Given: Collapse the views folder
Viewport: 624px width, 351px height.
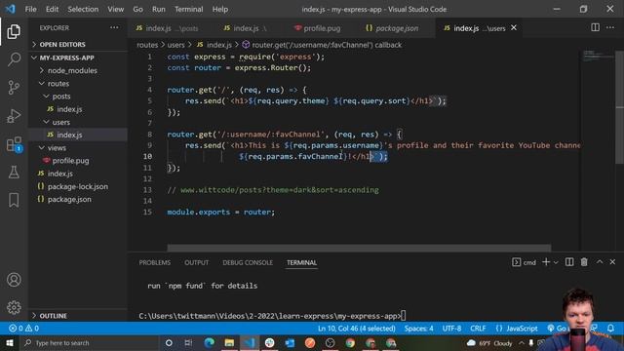Looking at the screenshot, I should 78,147.
